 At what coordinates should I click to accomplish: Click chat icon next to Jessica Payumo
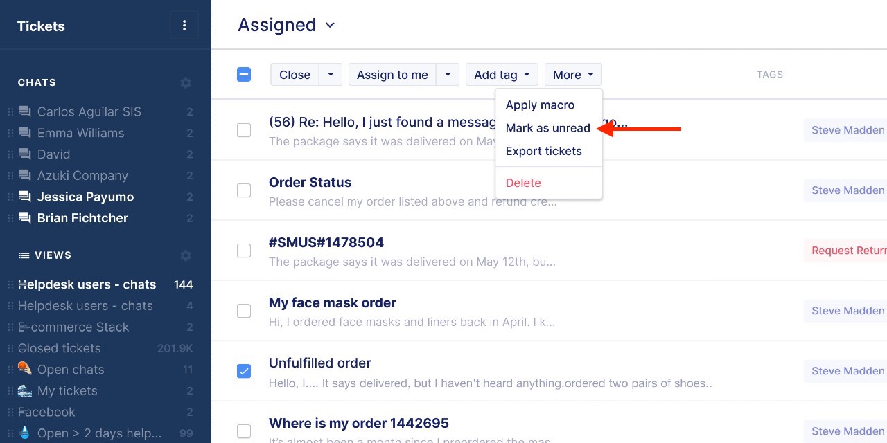tap(25, 197)
